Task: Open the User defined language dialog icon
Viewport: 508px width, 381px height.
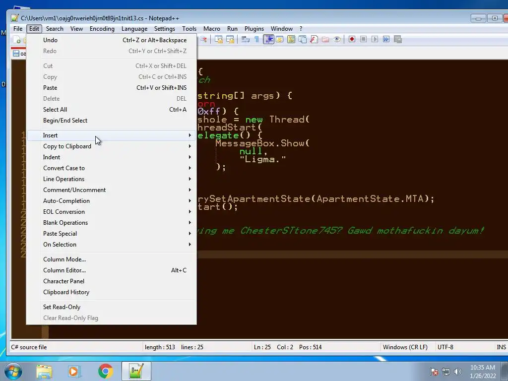Action: point(280,40)
